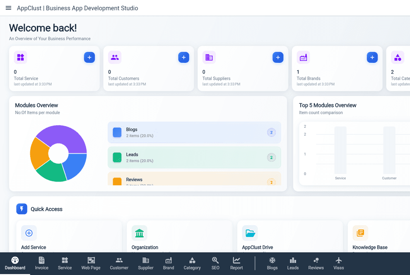The image size is (410, 275).
Task: Select the Blogs row in Modules Overview
Action: [194, 132]
